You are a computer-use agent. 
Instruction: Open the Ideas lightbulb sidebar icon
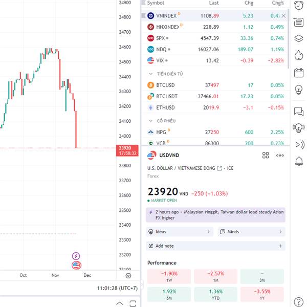tap(299, 90)
